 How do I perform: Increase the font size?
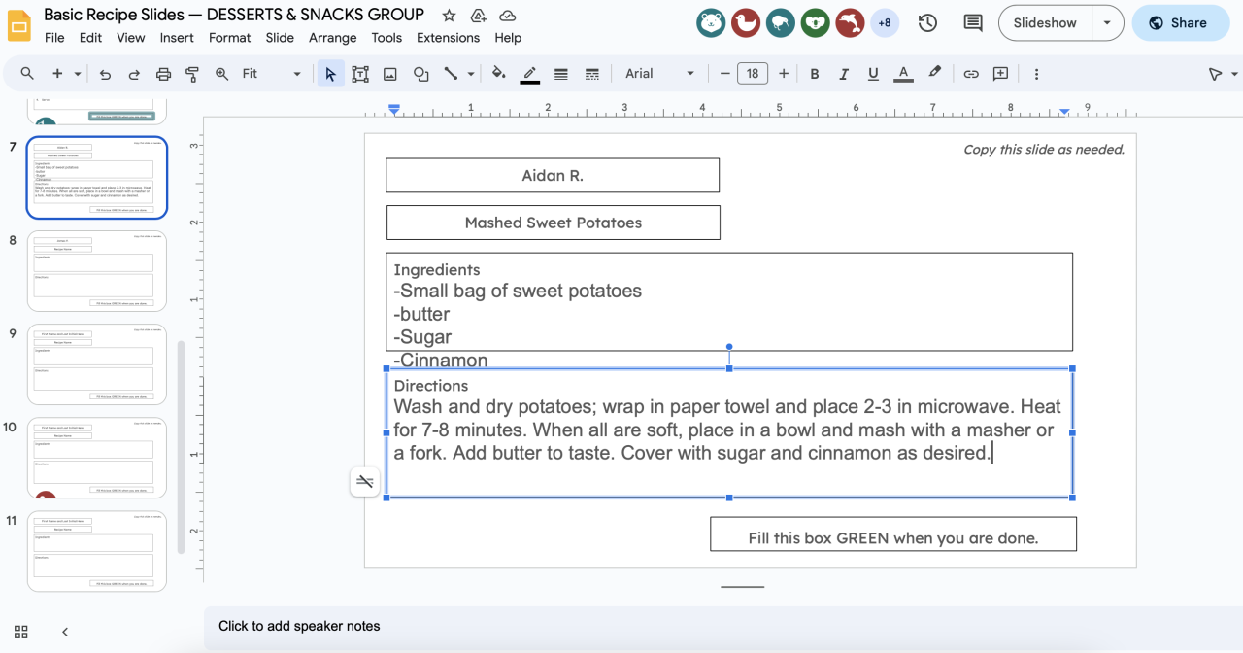(x=783, y=74)
